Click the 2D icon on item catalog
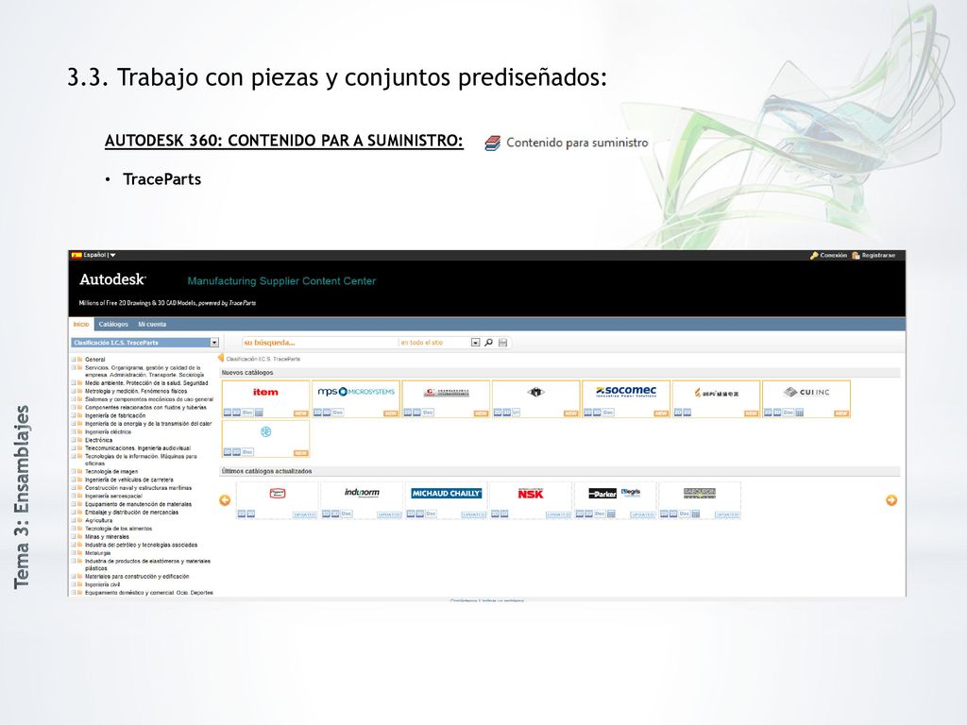Image resolution: width=967 pixels, height=725 pixels. click(x=227, y=413)
